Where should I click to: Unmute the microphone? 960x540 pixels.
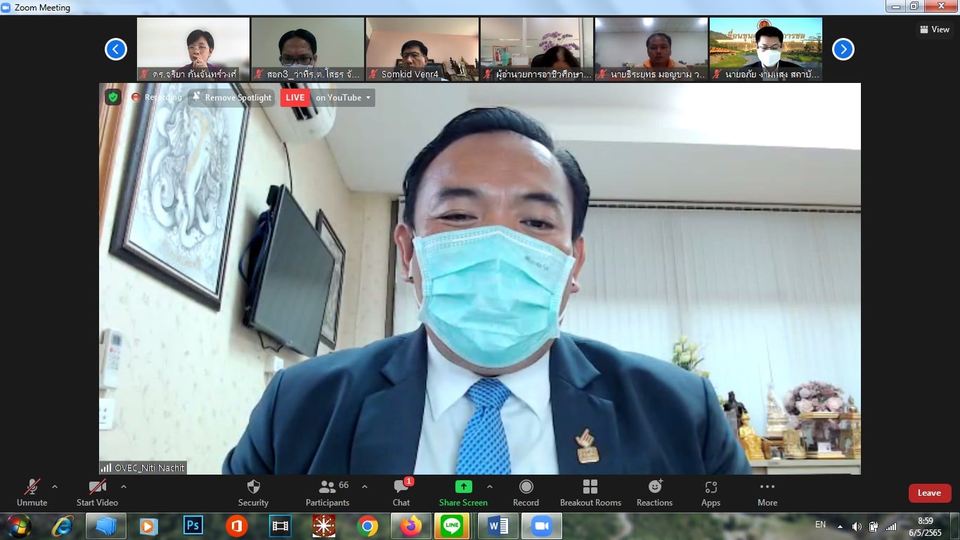(x=32, y=492)
